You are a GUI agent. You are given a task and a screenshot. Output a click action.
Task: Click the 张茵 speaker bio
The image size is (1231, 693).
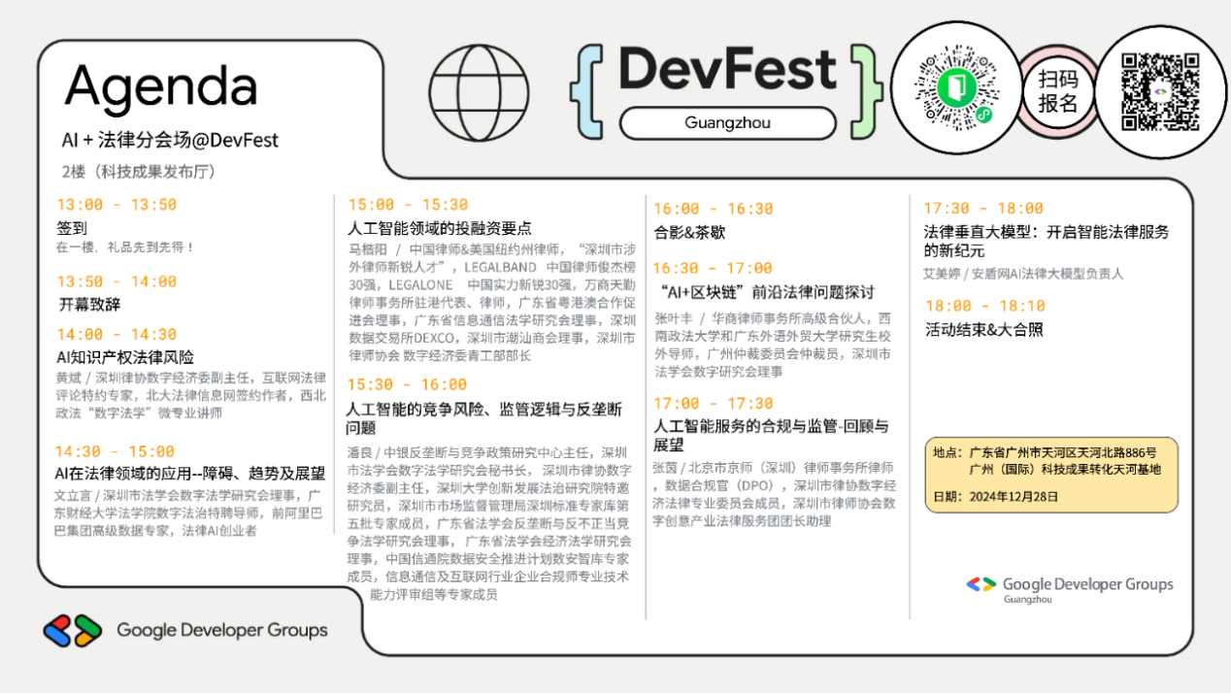774,494
